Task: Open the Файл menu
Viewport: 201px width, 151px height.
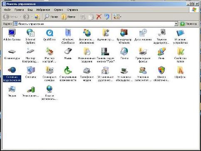Action: click(7, 10)
